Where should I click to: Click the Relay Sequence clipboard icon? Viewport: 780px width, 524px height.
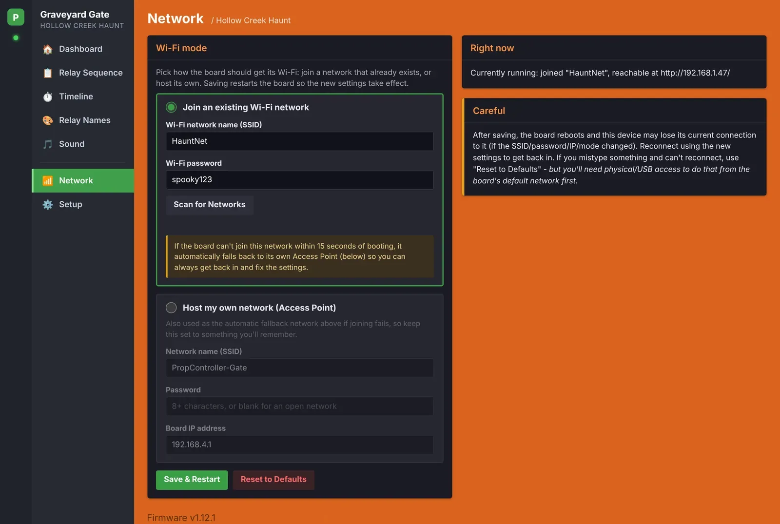pos(47,73)
